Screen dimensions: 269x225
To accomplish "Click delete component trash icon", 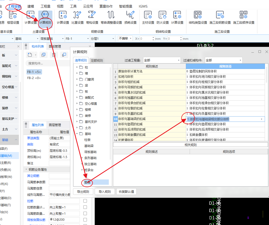I will tap(54, 55).
